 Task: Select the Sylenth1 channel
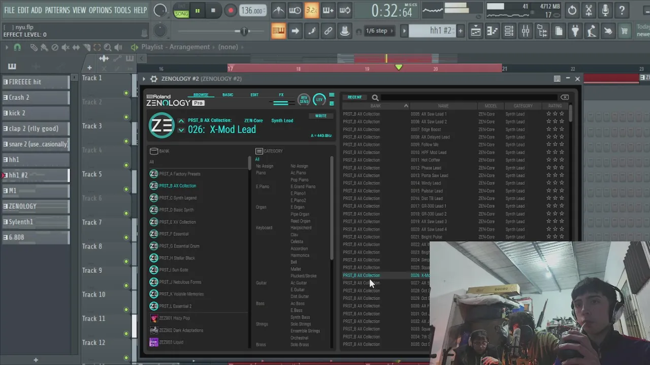[x=36, y=222]
